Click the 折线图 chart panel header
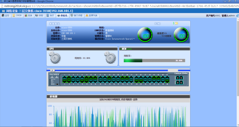The image size is (239, 127). pos(118,96)
